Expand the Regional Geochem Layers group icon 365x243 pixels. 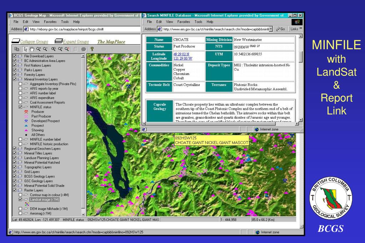pyautogui.click(x=20, y=149)
